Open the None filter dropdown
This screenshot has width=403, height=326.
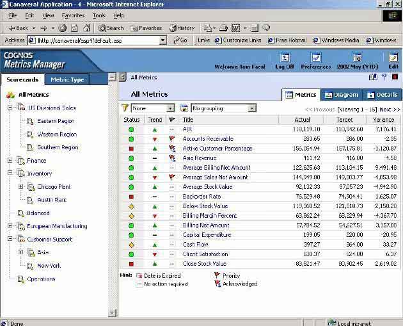click(170, 108)
